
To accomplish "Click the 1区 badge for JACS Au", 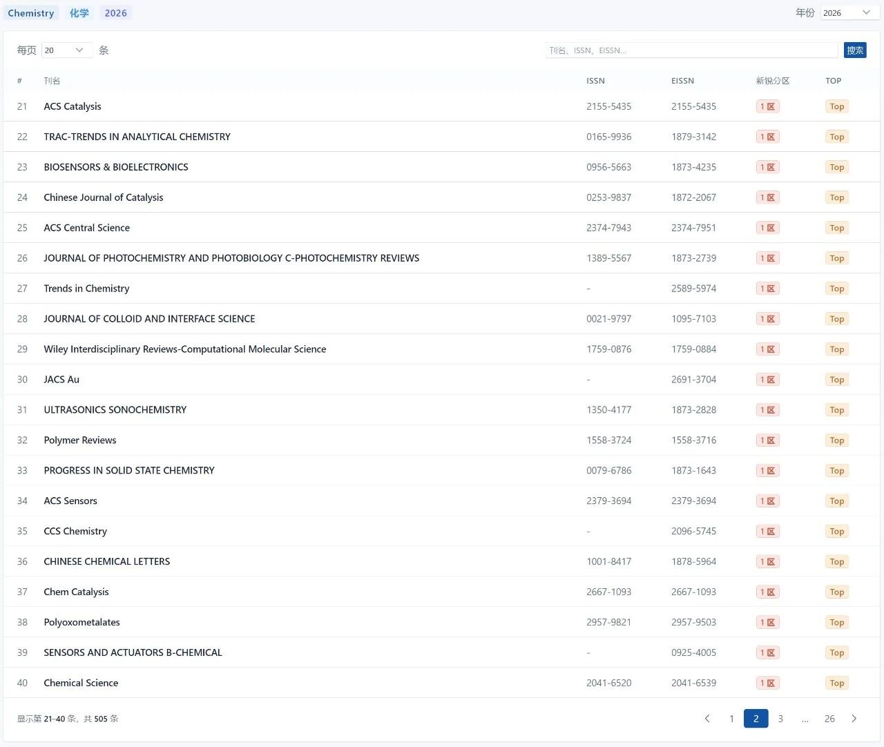I will (767, 380).
